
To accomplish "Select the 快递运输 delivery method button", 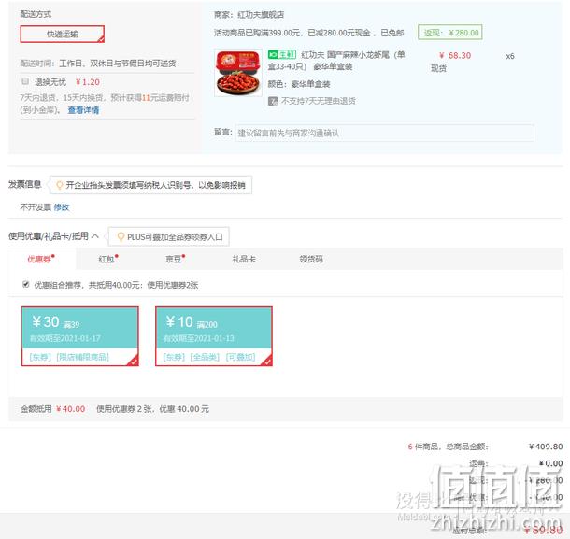I will pos(63,35).
